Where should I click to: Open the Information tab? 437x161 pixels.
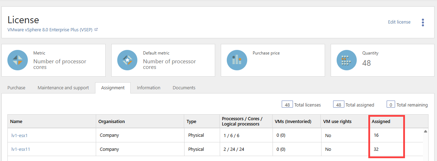tap(149, 88)
